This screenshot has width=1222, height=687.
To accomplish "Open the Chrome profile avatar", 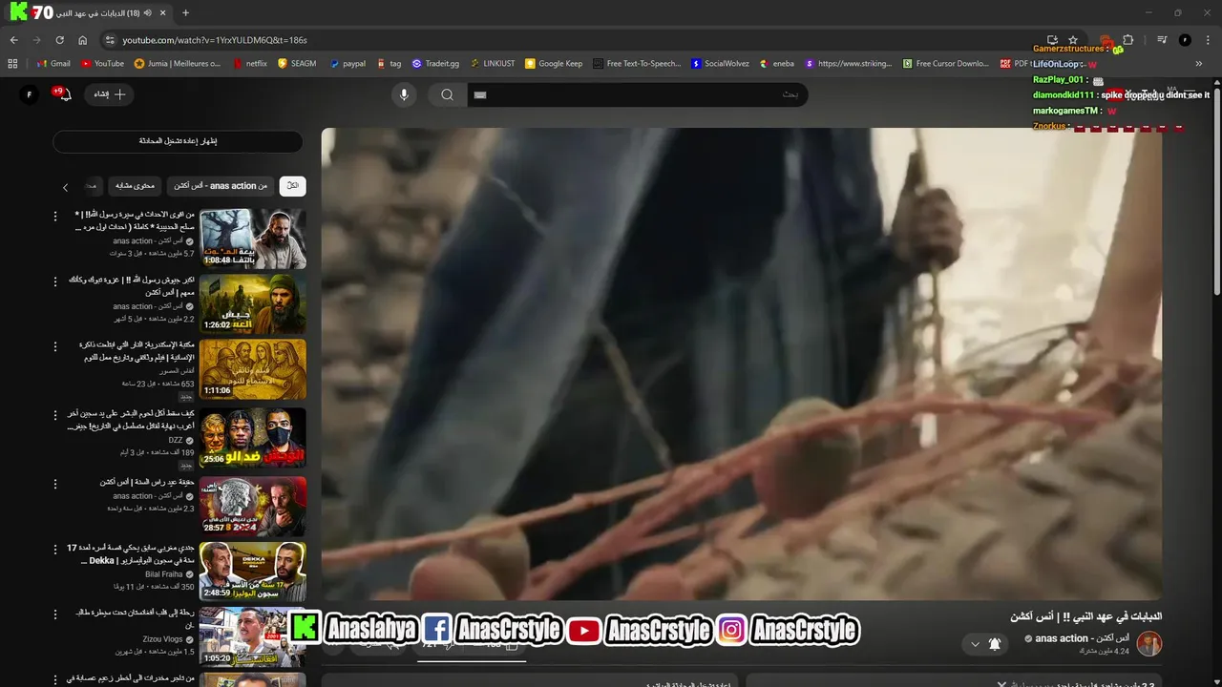I will [1185, 40].
